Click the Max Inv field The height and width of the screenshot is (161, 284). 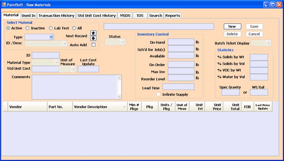point(181,71)
